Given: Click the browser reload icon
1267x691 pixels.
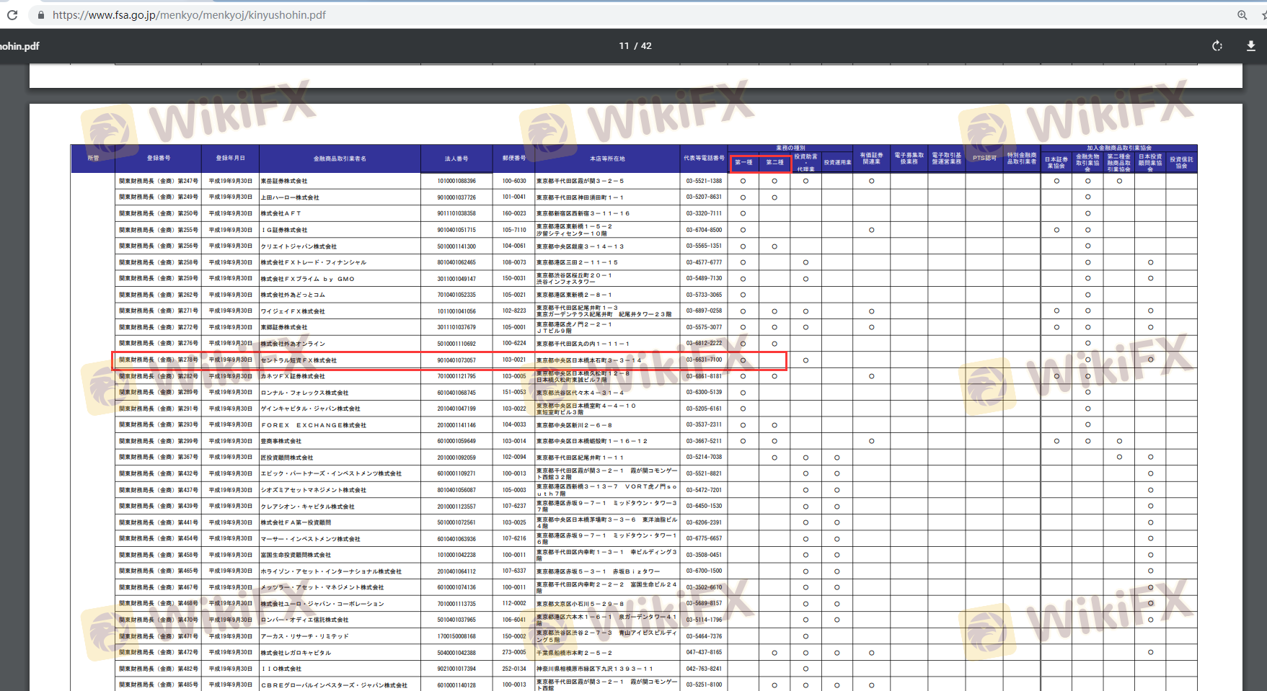Looking at the screenshot, I should tap(12, 14).
